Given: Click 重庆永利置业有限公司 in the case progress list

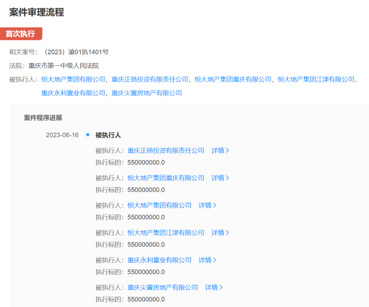Looking at the screenshot, I should 160,260.
